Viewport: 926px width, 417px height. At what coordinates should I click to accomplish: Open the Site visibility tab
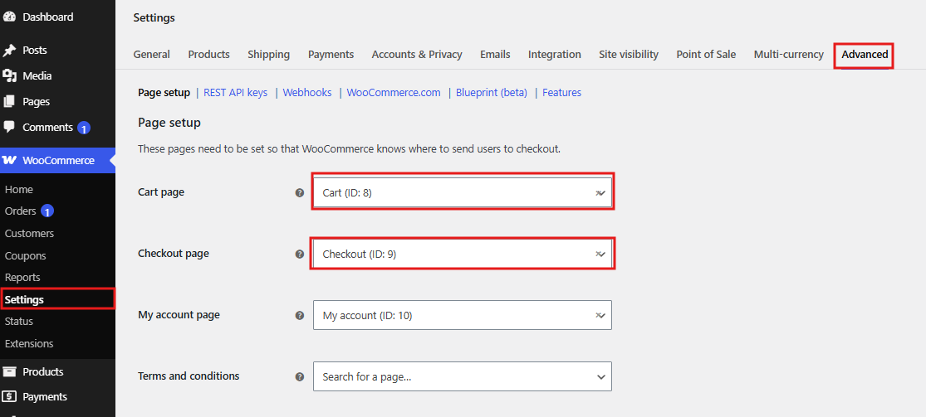pos(629,54)
